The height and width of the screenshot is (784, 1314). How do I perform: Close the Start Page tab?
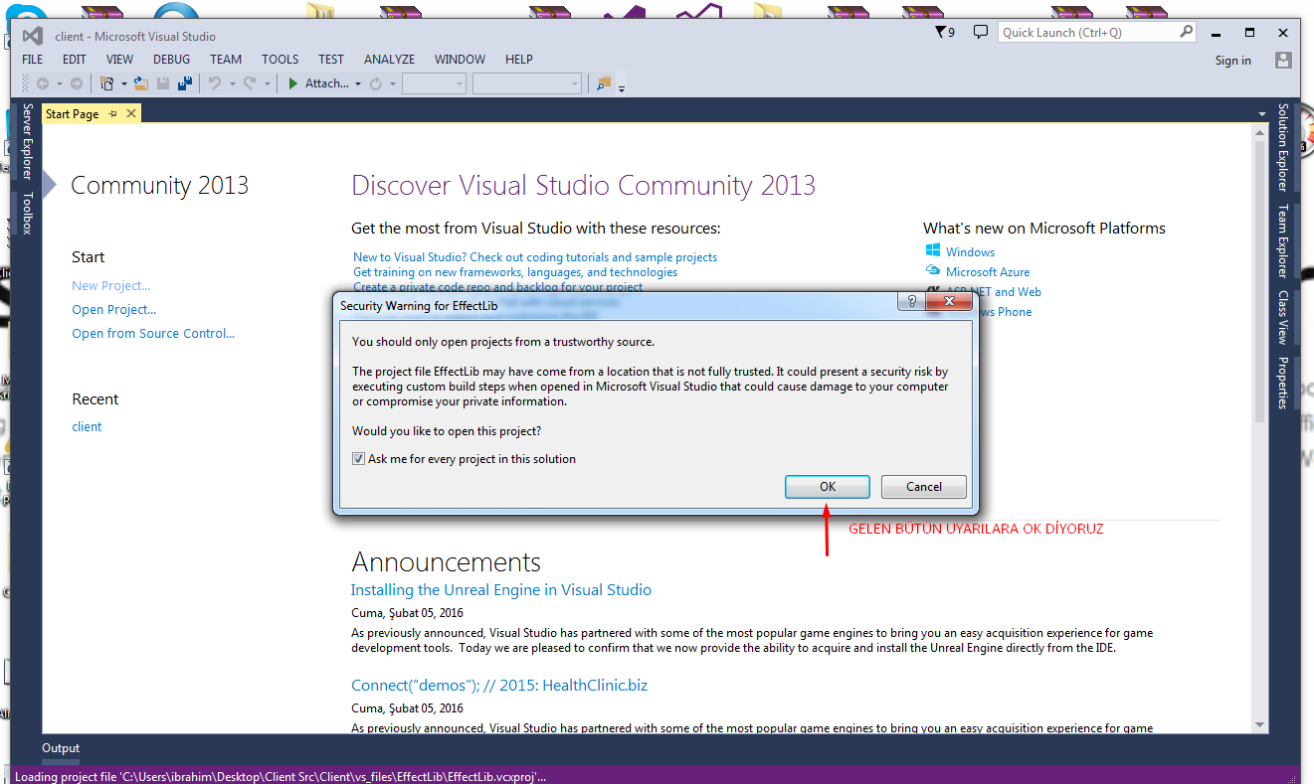129,114
